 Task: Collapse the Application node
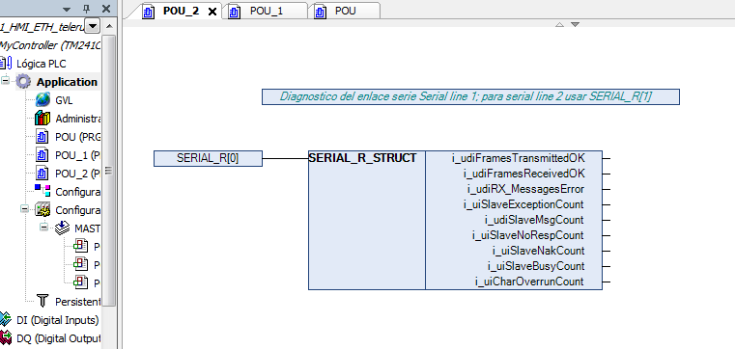(x=5, y=80)
